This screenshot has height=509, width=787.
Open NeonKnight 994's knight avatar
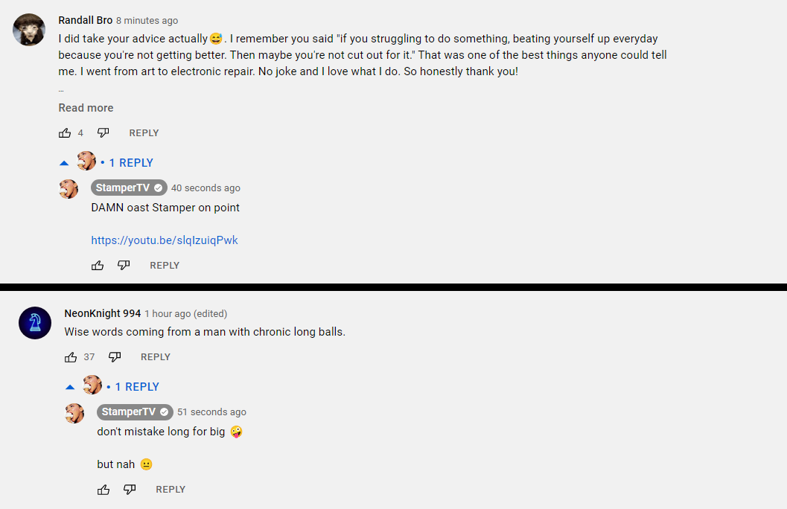[x=35, y=323]
